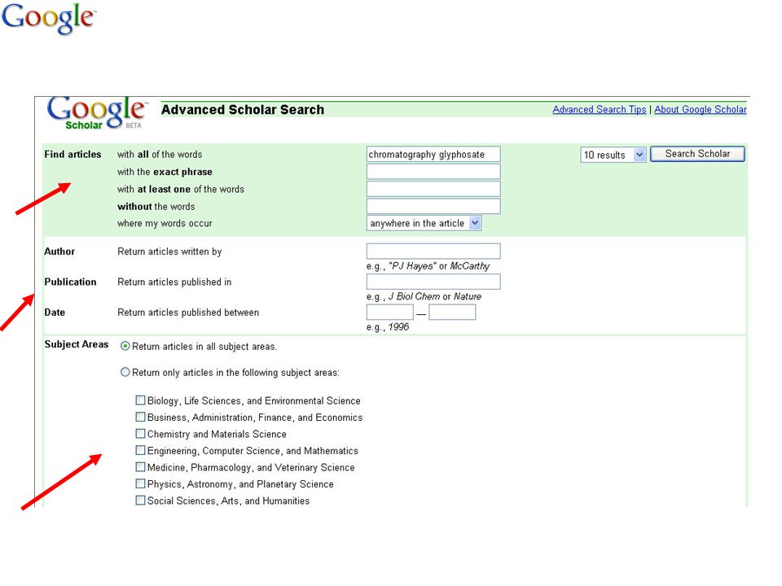Click the start year date field

[390, 312]
